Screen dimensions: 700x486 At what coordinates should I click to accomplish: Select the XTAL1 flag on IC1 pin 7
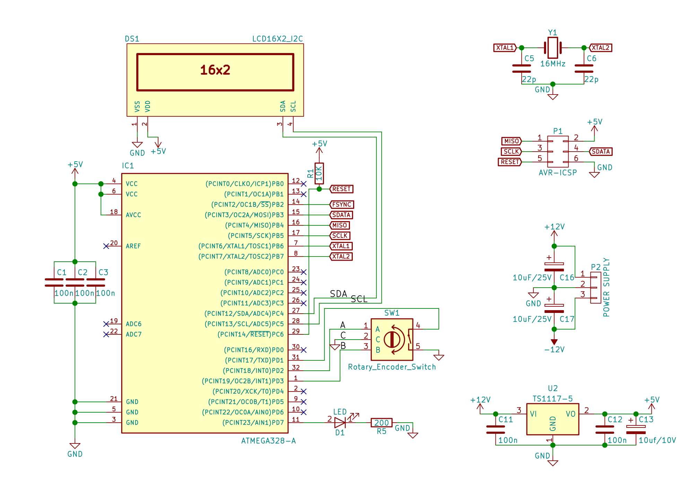[x=341, y=246]
